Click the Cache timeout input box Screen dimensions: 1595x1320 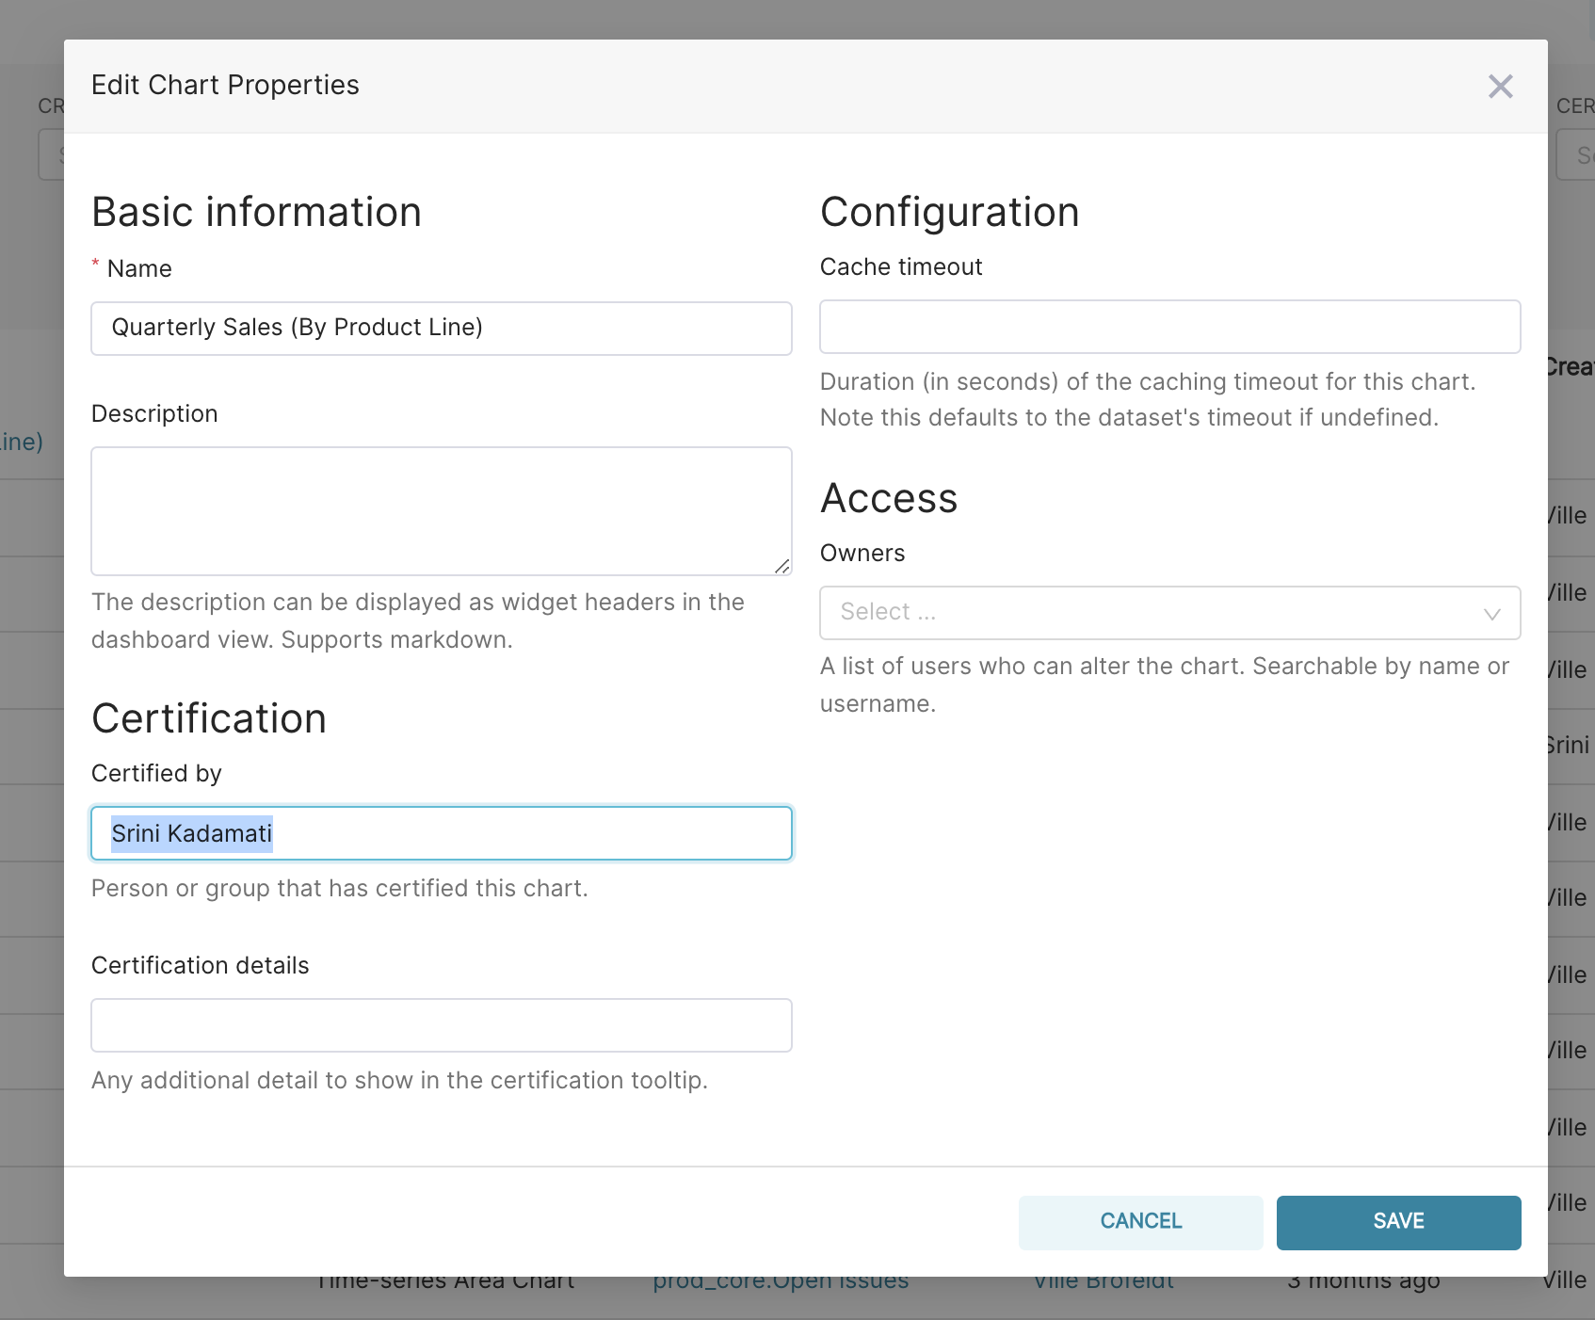[1169, 327]
